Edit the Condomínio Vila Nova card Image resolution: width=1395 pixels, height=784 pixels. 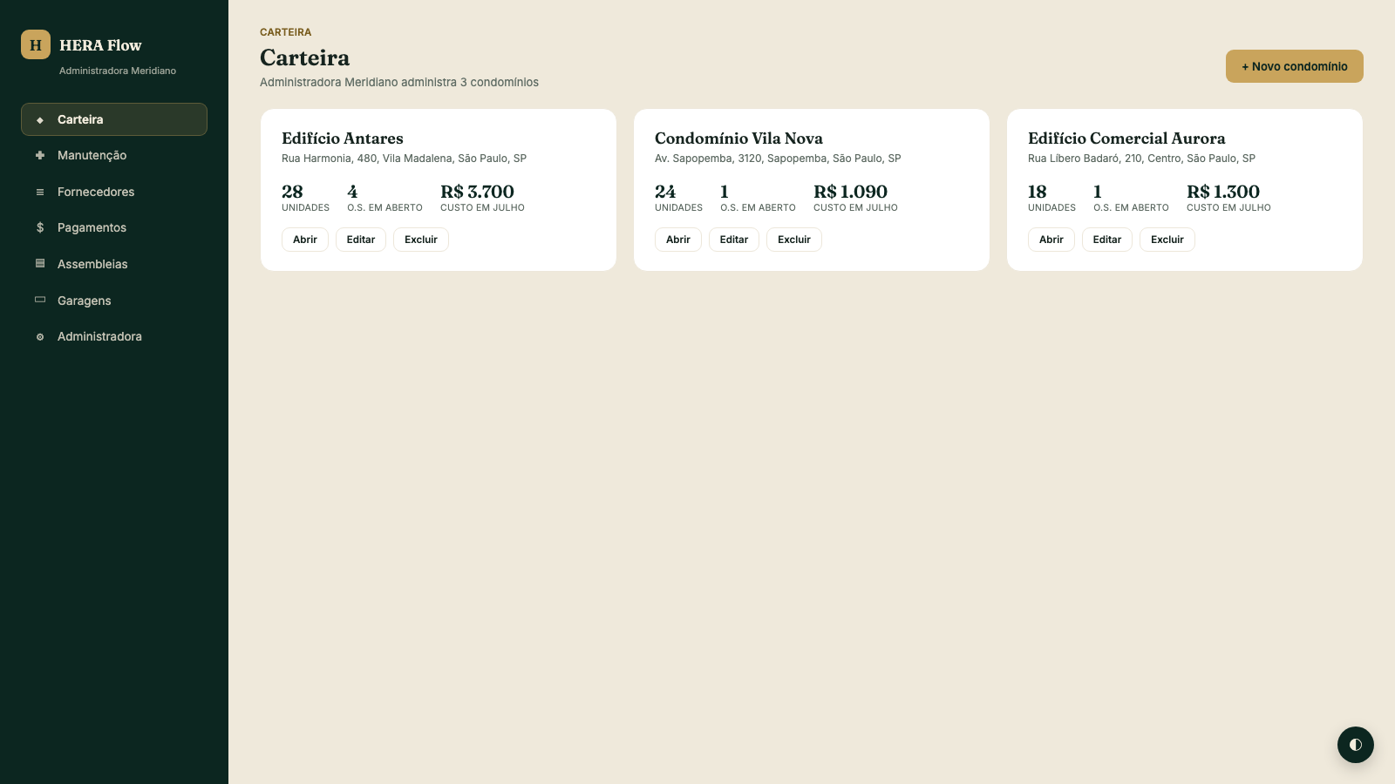click(734, 240)
